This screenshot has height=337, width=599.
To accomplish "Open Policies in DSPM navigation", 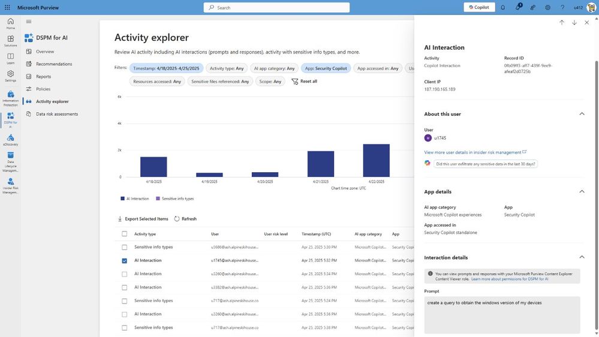I will [43, 89].
